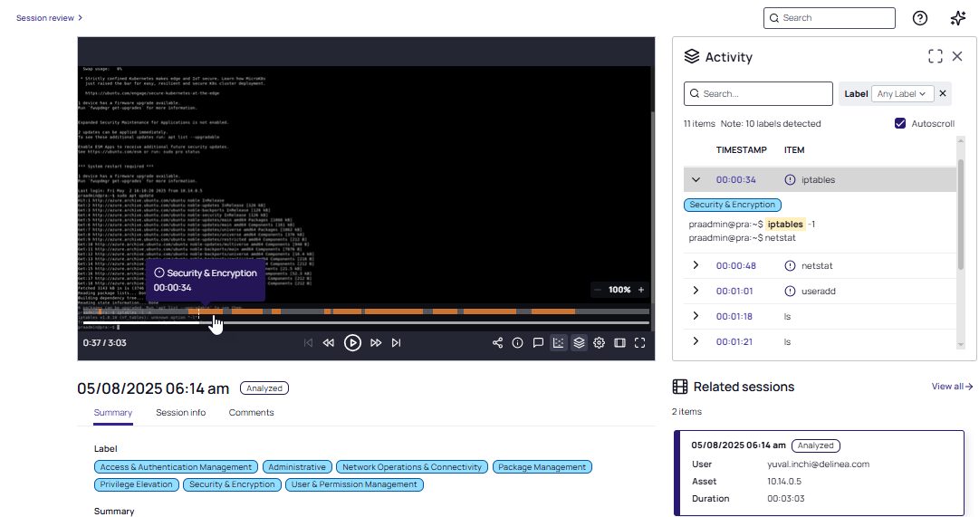This screenshot has width=979, height=517.
Task: Skip back to the previous event
Action: pos(308,343)
